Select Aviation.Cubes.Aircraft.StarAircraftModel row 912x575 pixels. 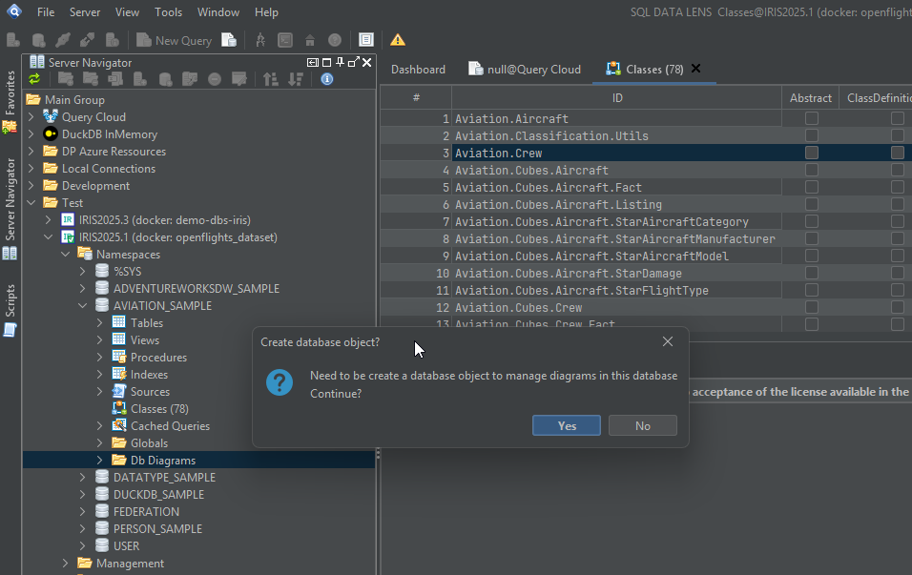[591, 256]
